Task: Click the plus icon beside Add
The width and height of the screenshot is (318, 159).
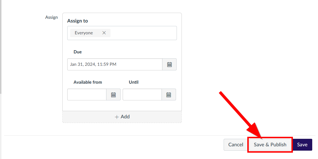Action: tap(117, 117)
